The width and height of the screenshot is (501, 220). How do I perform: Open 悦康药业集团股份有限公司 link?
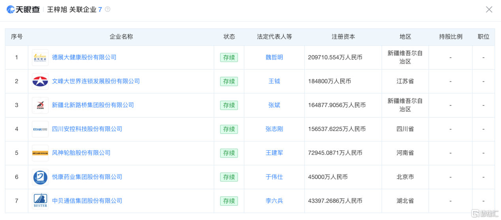(x=87, y=177)
